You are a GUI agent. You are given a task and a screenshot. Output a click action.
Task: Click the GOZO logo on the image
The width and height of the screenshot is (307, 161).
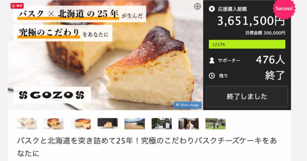click(x=52, y=95)
